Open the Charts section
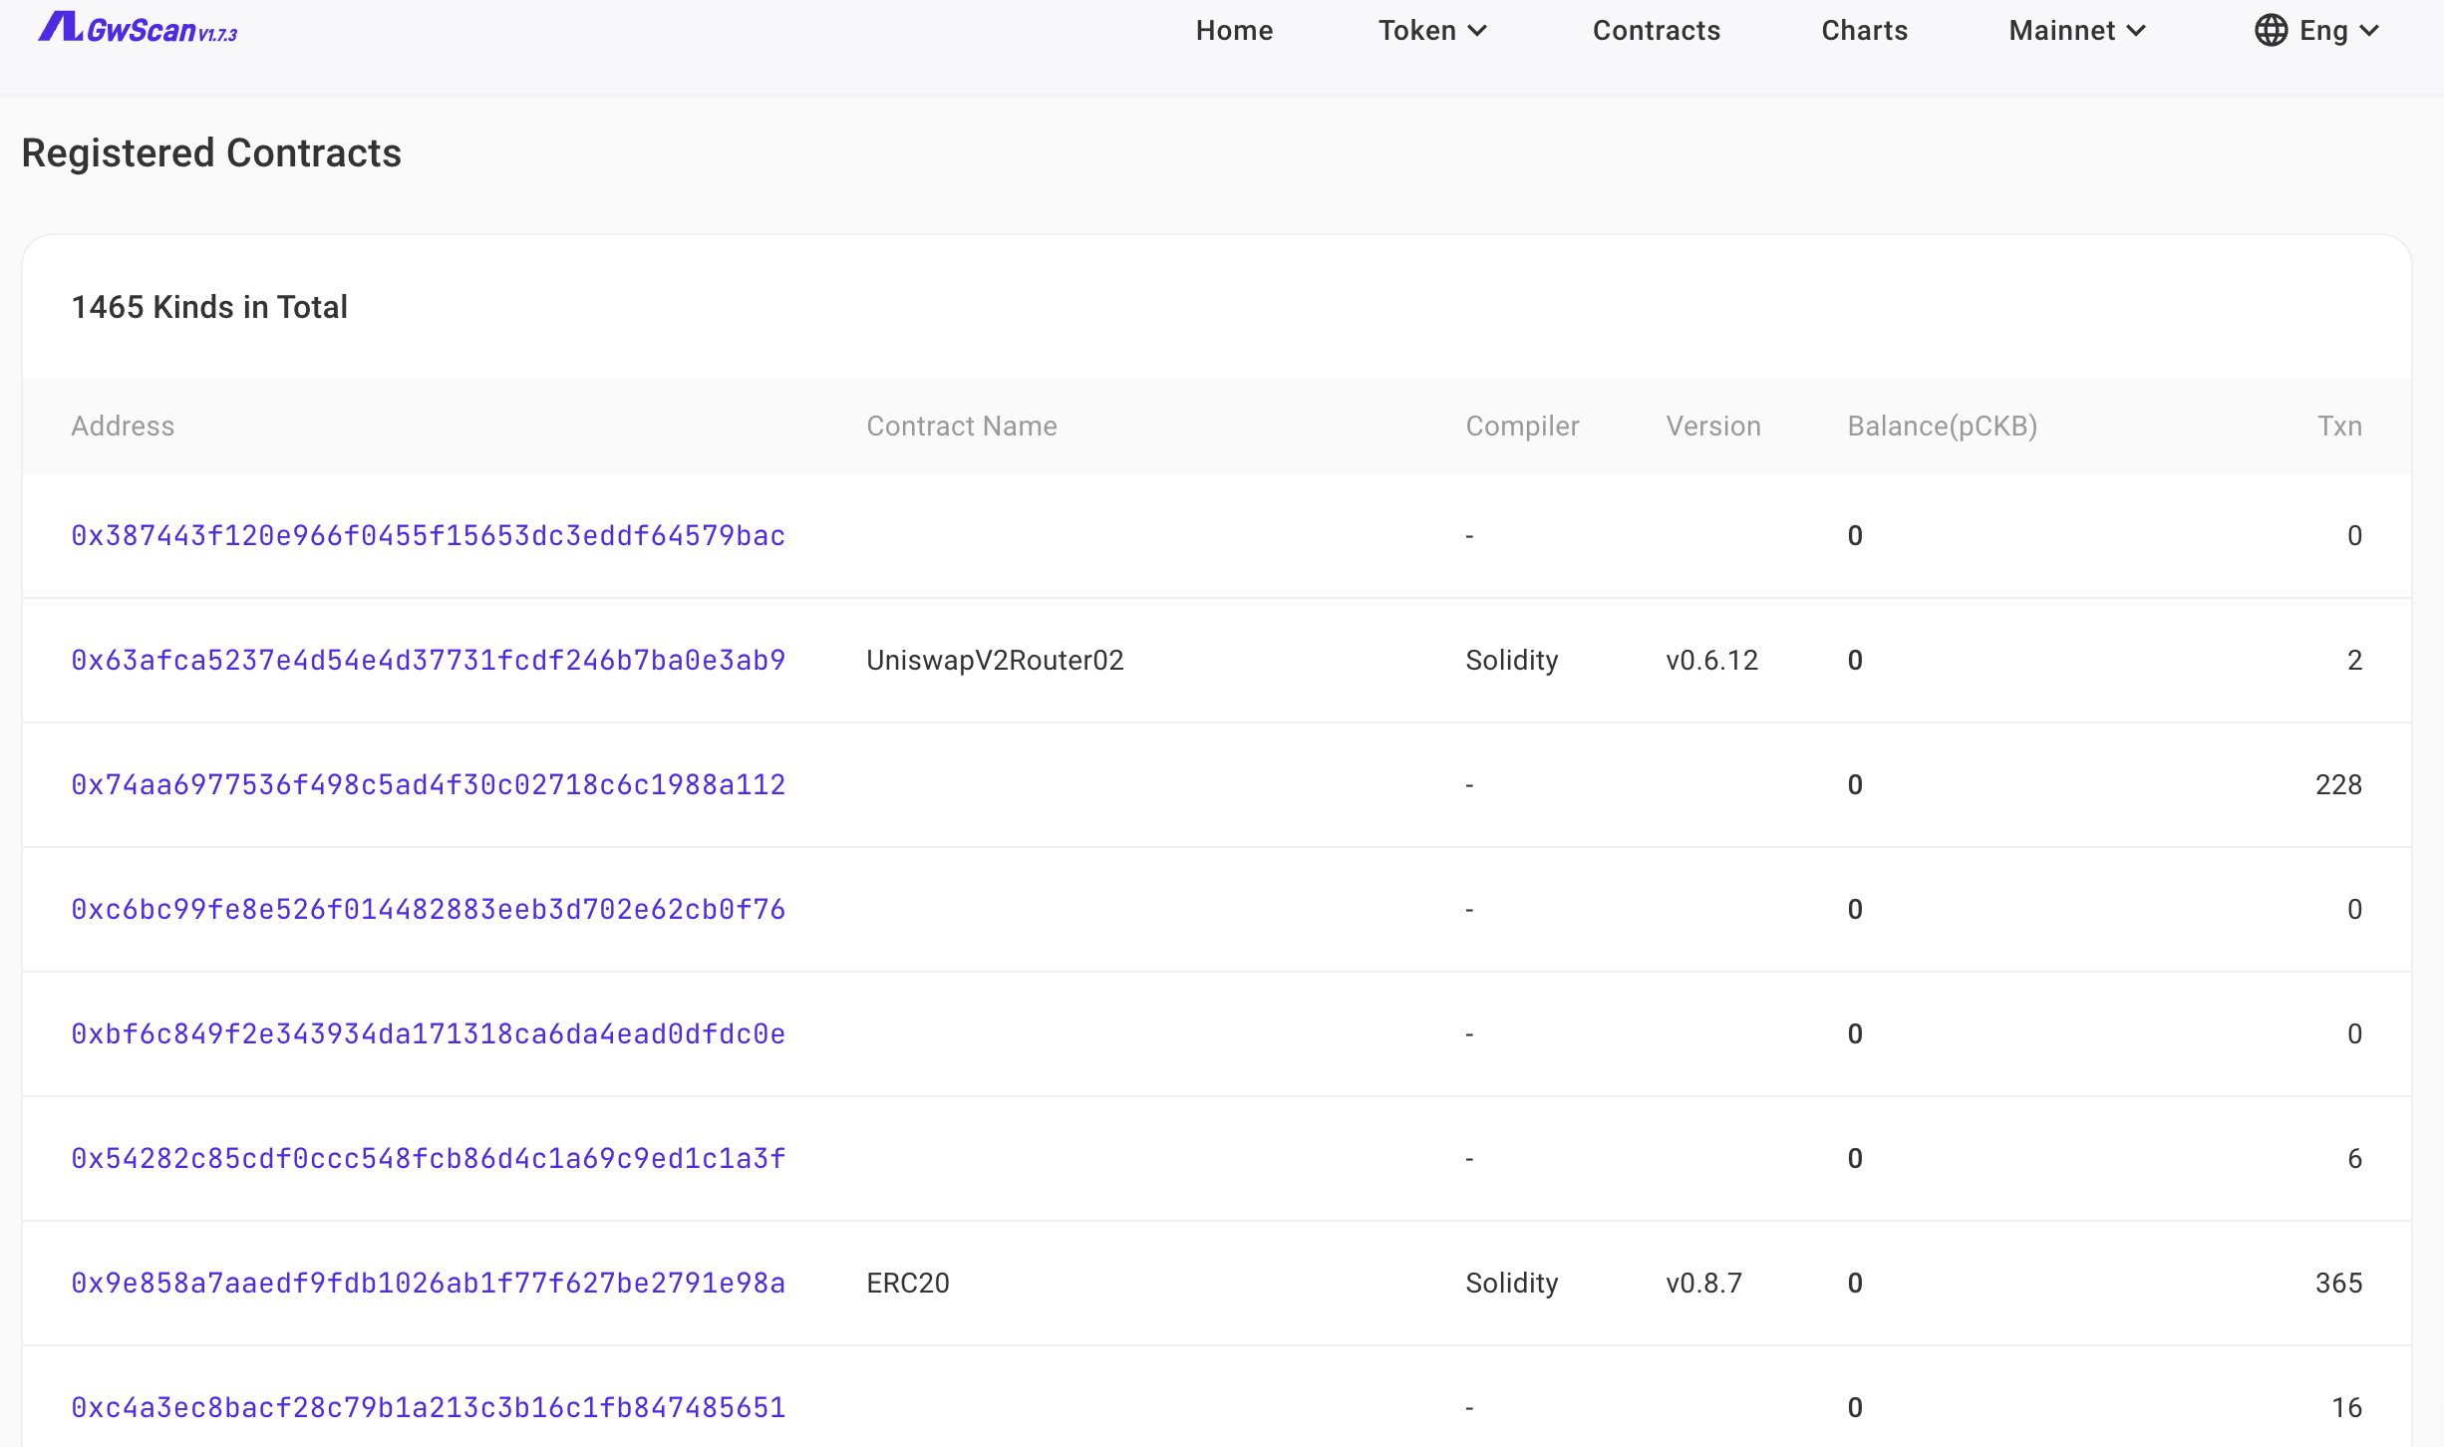 [x=1864, y=30]
